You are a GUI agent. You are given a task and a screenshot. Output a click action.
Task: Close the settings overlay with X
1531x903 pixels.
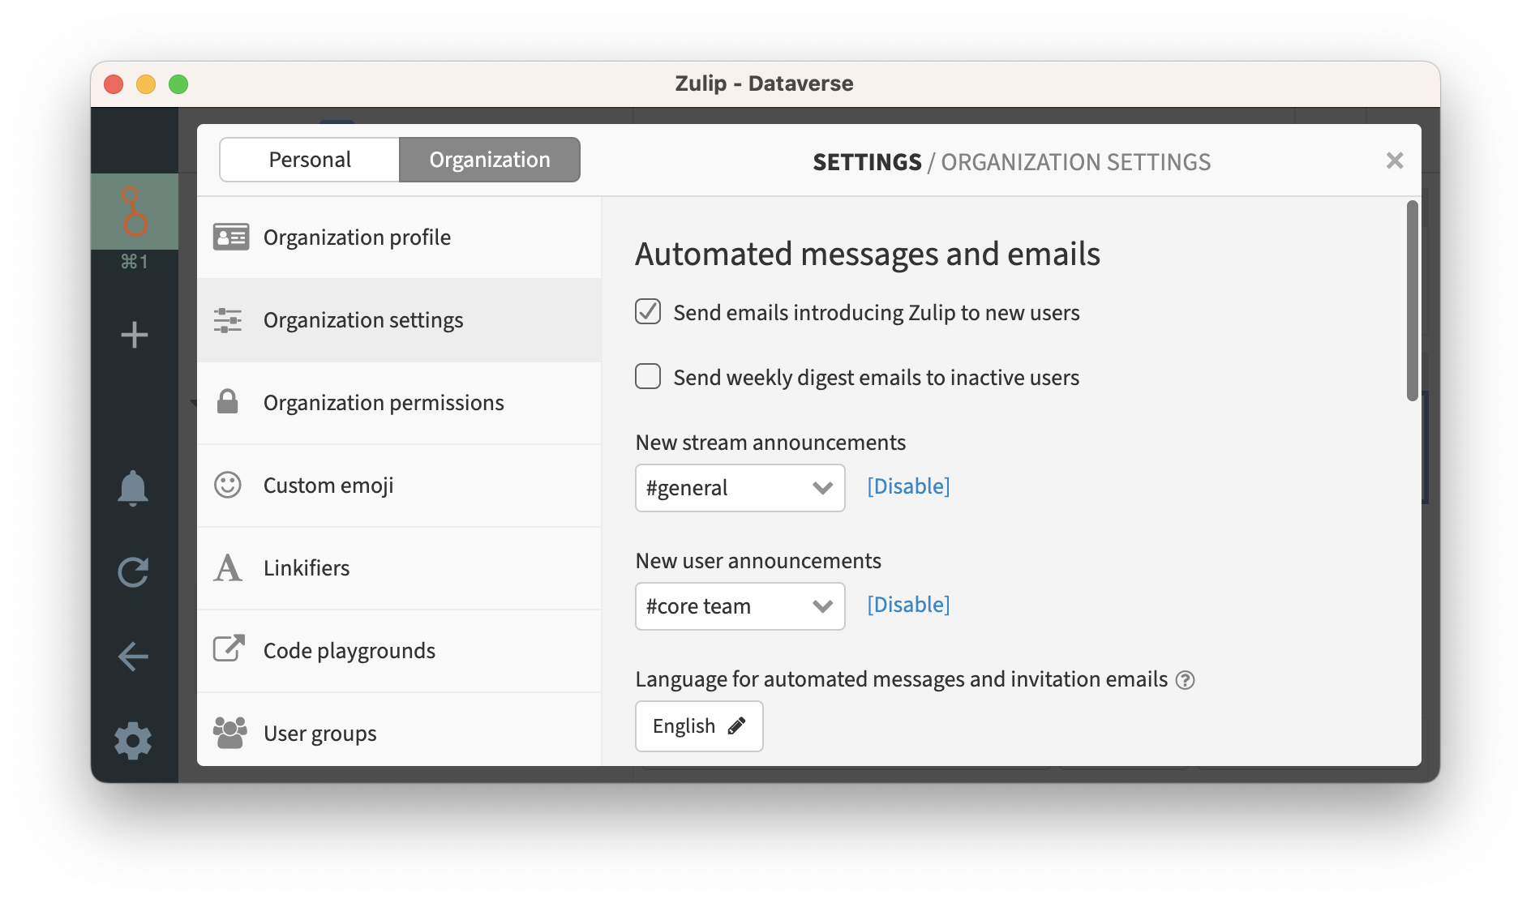tap(1394, 160)
